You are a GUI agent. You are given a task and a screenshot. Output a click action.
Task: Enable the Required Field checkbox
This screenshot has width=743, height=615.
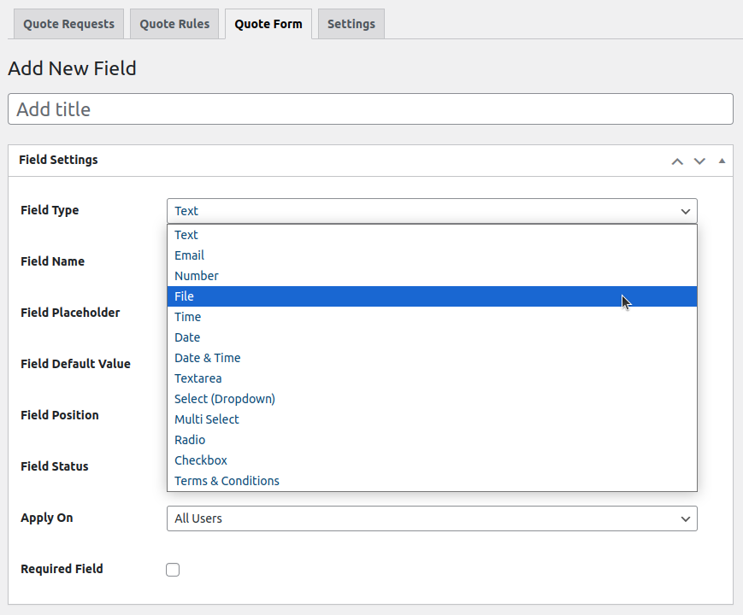(x=173, y=570)
